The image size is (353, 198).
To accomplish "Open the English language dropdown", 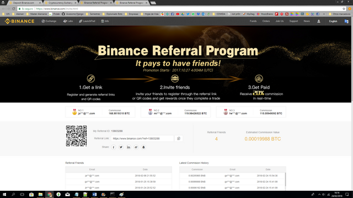I will pyautogui.click(x=333, y=21).
